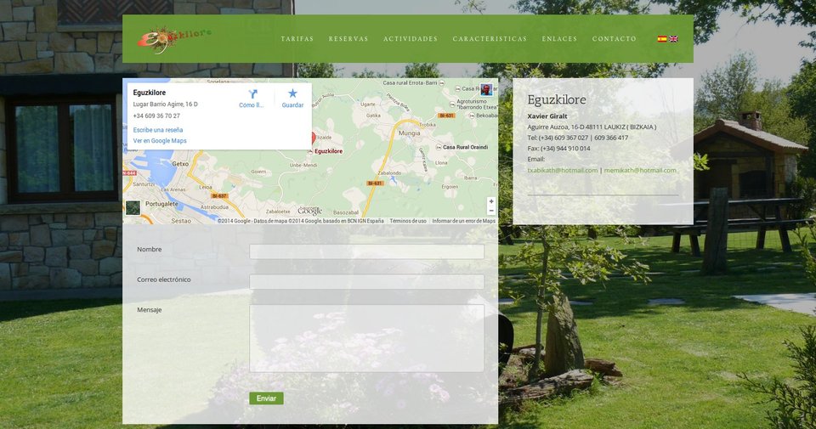This screenshot has height=429, width=816.
Task: Click the txabikath@hotmail.com email link
Action: (x=562, y=170)
